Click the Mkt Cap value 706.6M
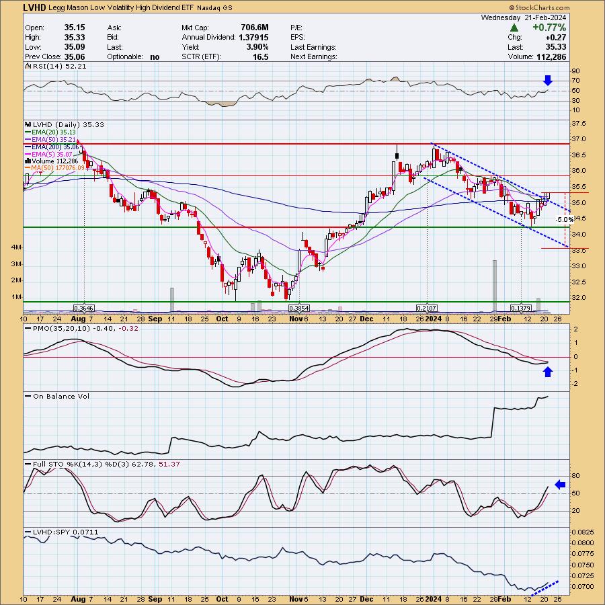Viewport: 605px width, 605px height. coord(254,28)
